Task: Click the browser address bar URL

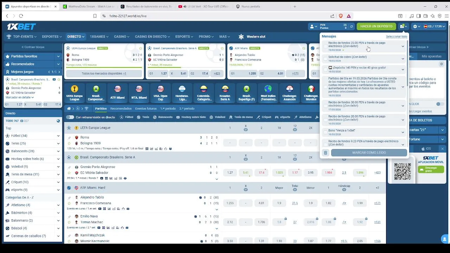Action: pyautogui.click(x=128, y=16)
